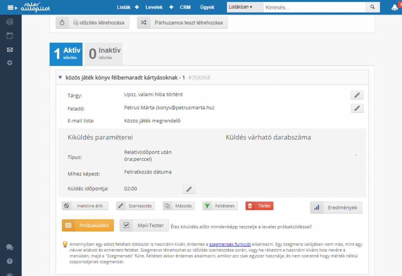
Task: Edit Küldés időpontja with the pencil icon
Action: pos(189,190)
